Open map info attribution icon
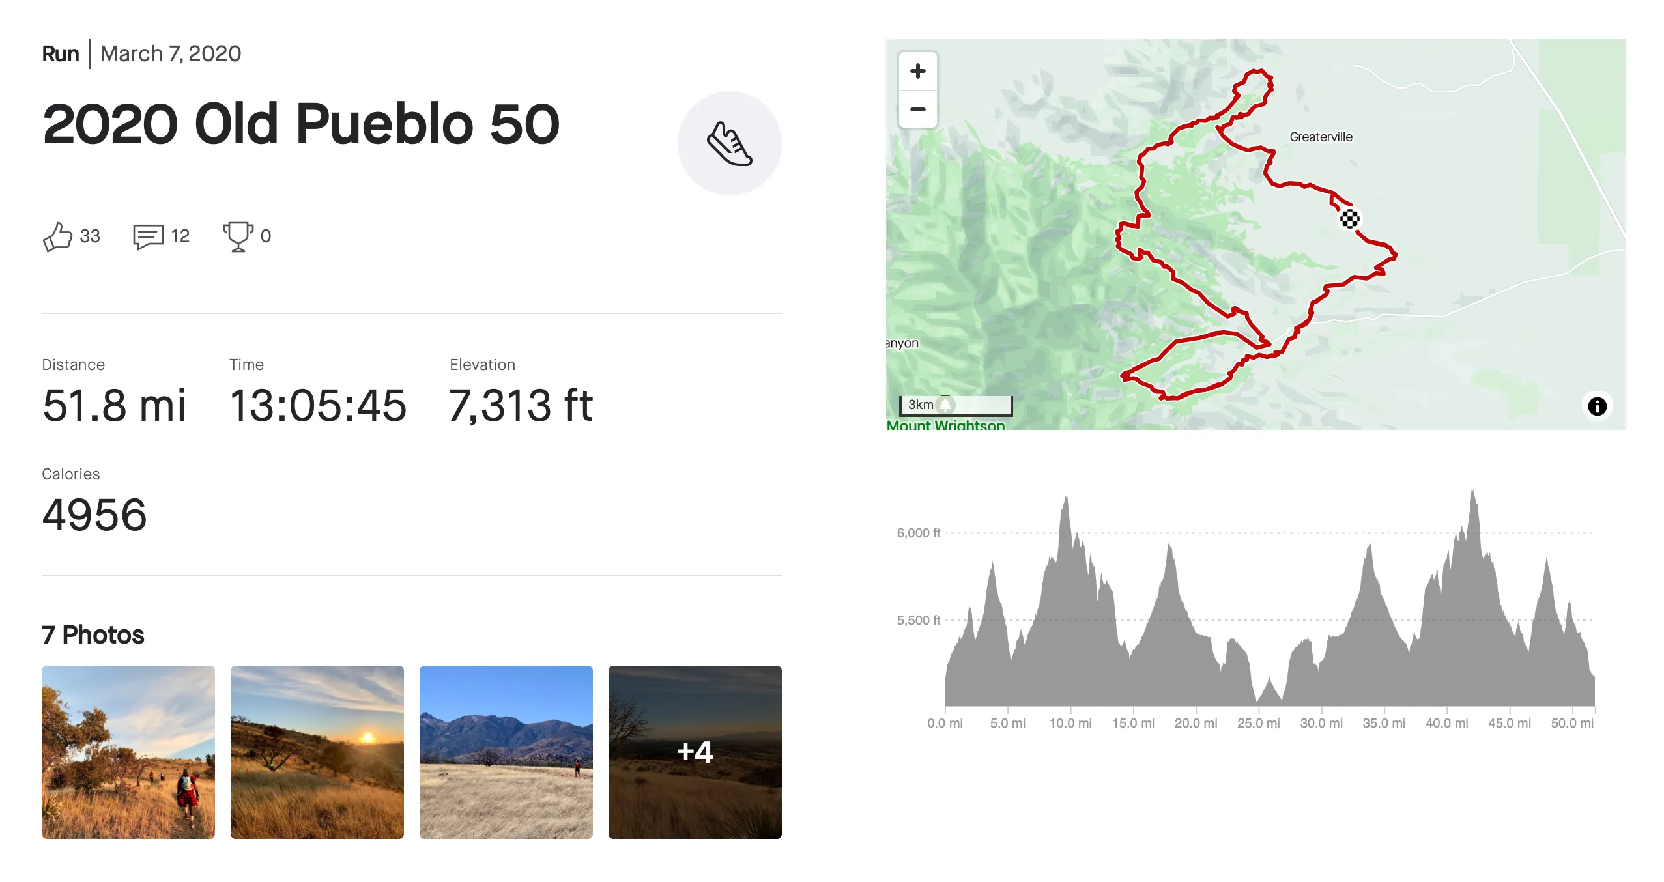1664x882 pixels. [x=1597, y=406]
